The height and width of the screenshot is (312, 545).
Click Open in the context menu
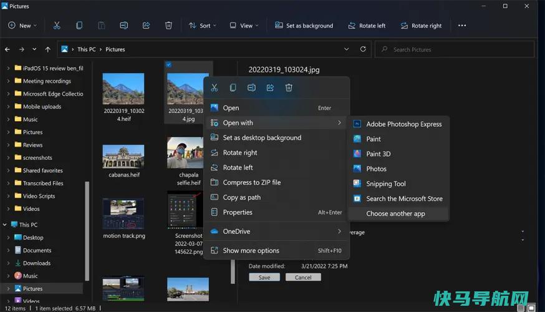point(276,108)
